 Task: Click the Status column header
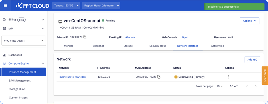coord(177,68)
